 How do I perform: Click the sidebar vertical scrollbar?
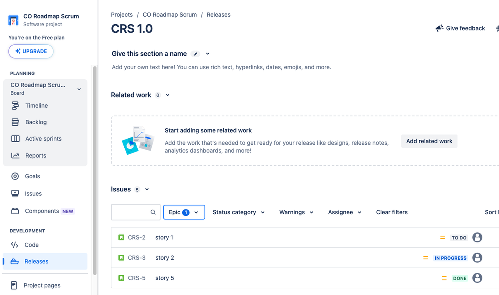coord(95,170)
